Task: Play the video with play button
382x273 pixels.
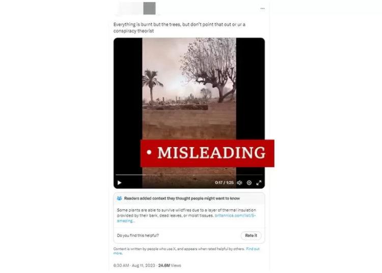Action: (x=119, y=183)
